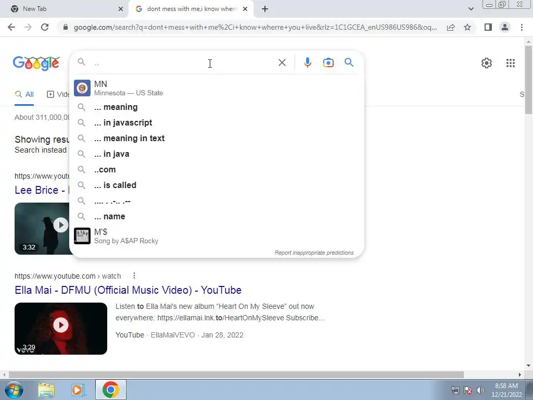
Task: Select the Videos search tab
Action: (58, 95)
